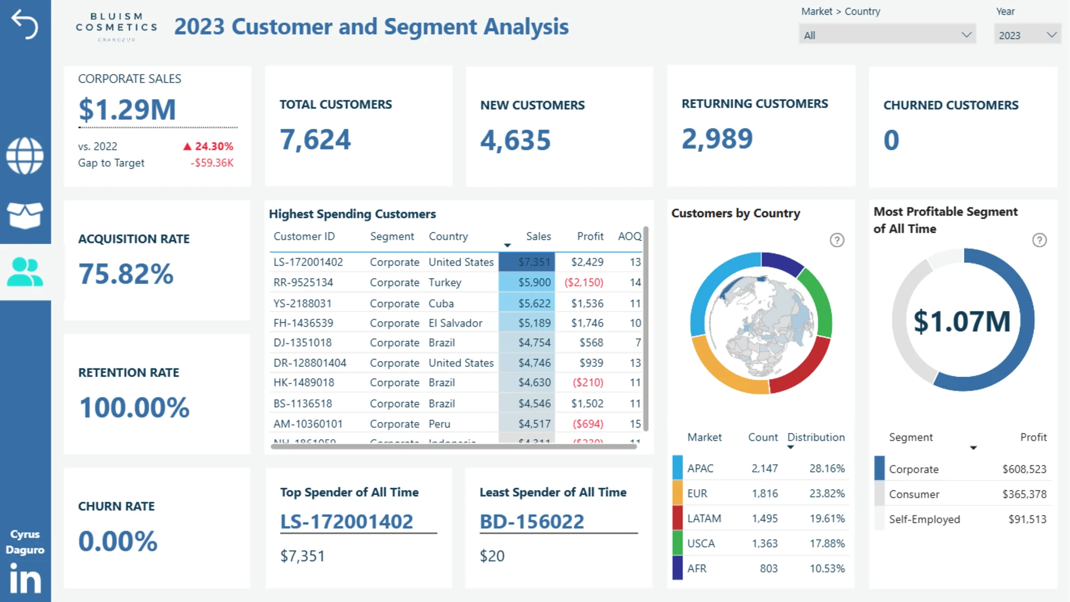1070x602 pixels.
Task: Sort markets by Distribution column header
Action: [x=816, y=438]
